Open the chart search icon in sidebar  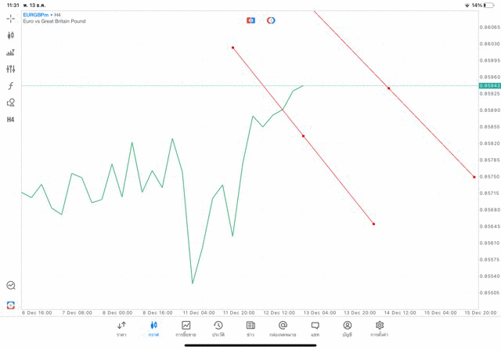(x=11, y=286)
